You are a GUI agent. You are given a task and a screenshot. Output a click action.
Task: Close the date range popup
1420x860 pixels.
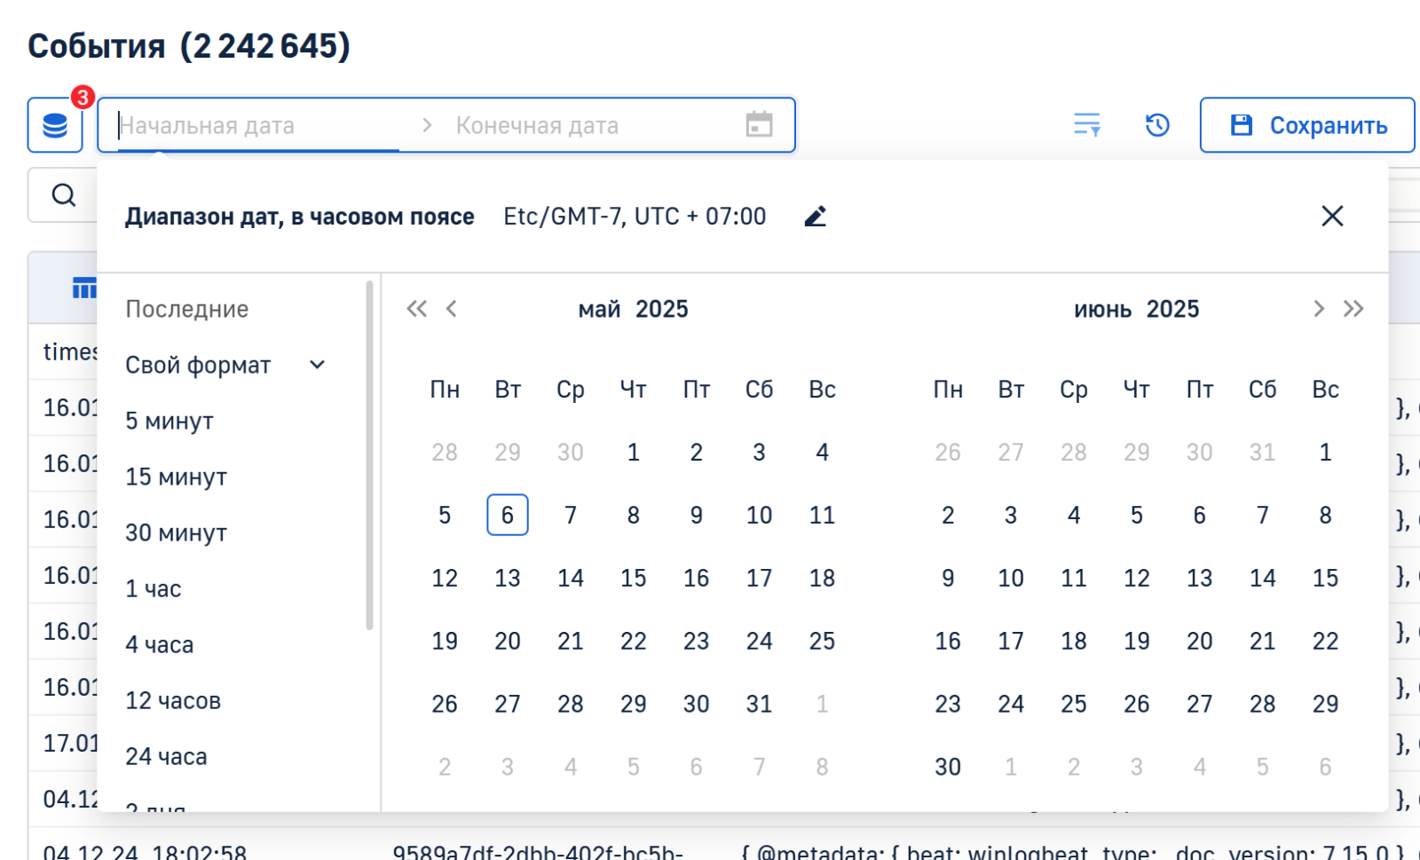click(x=1332, y=217)
